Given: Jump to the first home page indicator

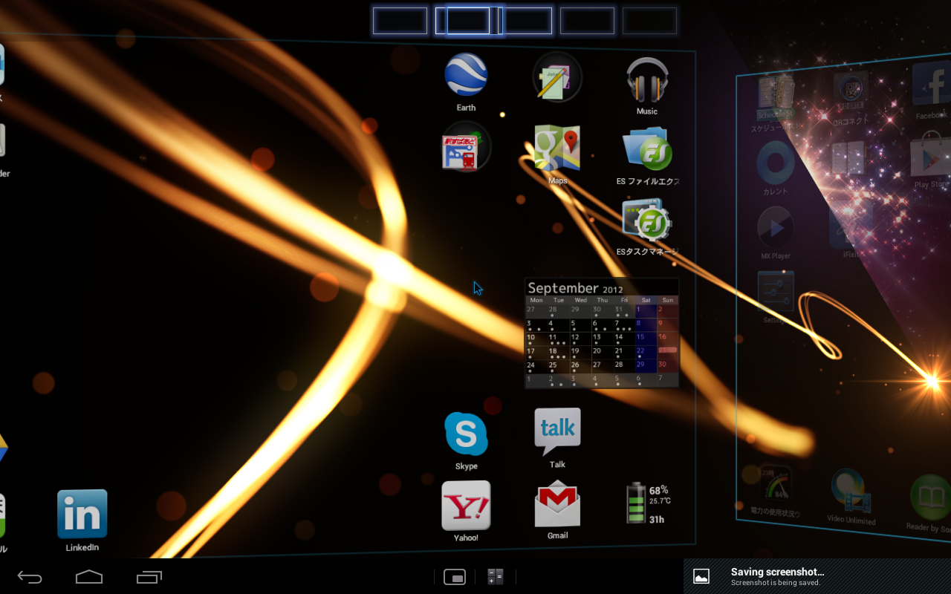Looking at the screenshot, I should [400, 21].
